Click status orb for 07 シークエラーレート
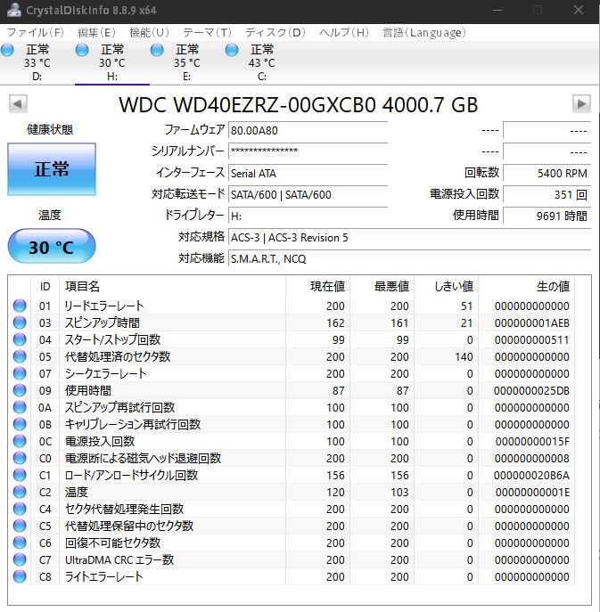 20,373
